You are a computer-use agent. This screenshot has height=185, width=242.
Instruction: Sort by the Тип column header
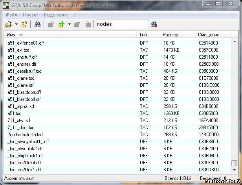[148, 35]
